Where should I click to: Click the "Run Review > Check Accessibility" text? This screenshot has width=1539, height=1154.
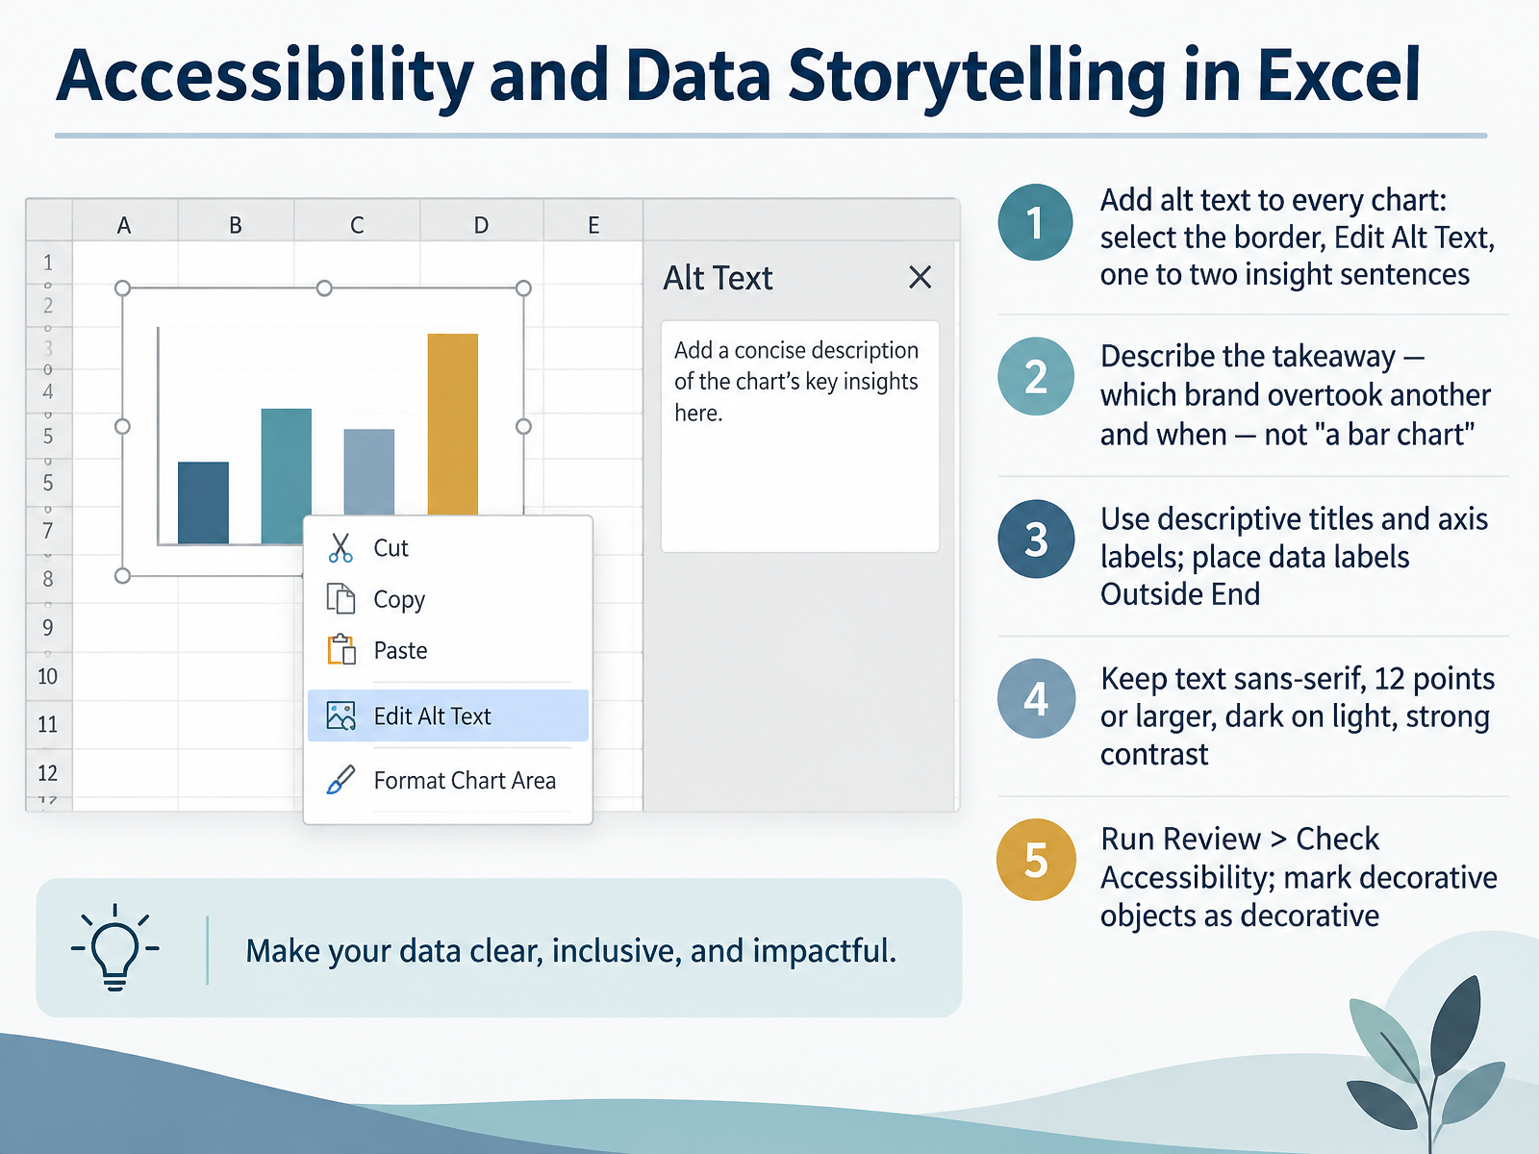(x=1240, y=858)
